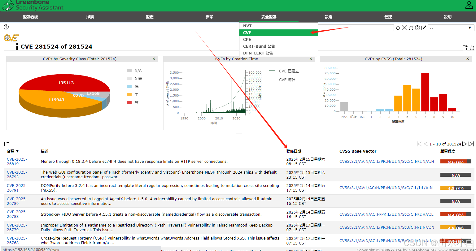Open the 資產 menu
476x251 pixels.
pyautogui.click(x=150, y=17)
